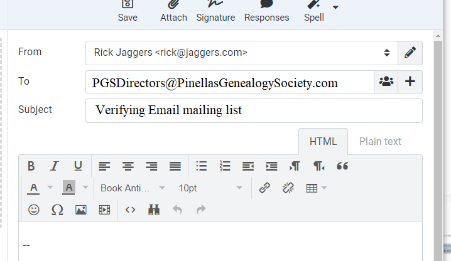
Task: Align text left
Action: point(104,166)
